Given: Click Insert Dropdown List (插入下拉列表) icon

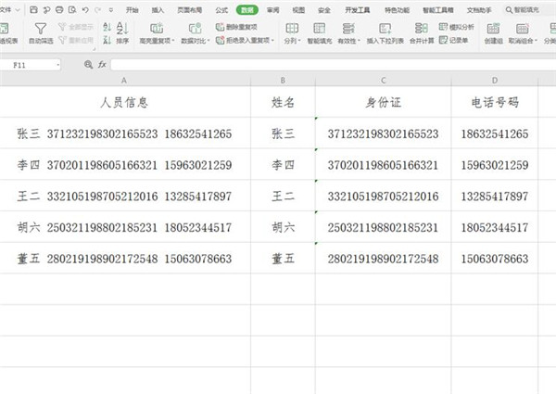Looking at the screenshot, I should click(x=385, y=29).
